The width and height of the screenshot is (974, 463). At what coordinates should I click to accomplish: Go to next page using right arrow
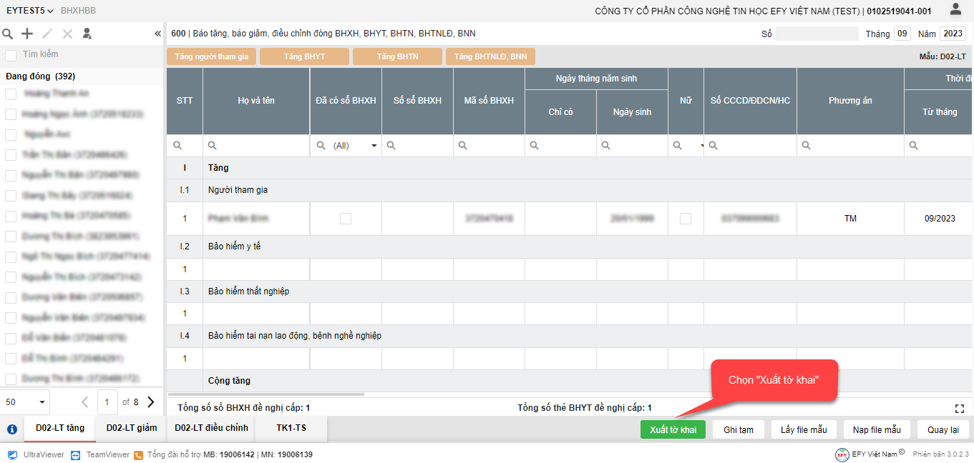(151, 402)
